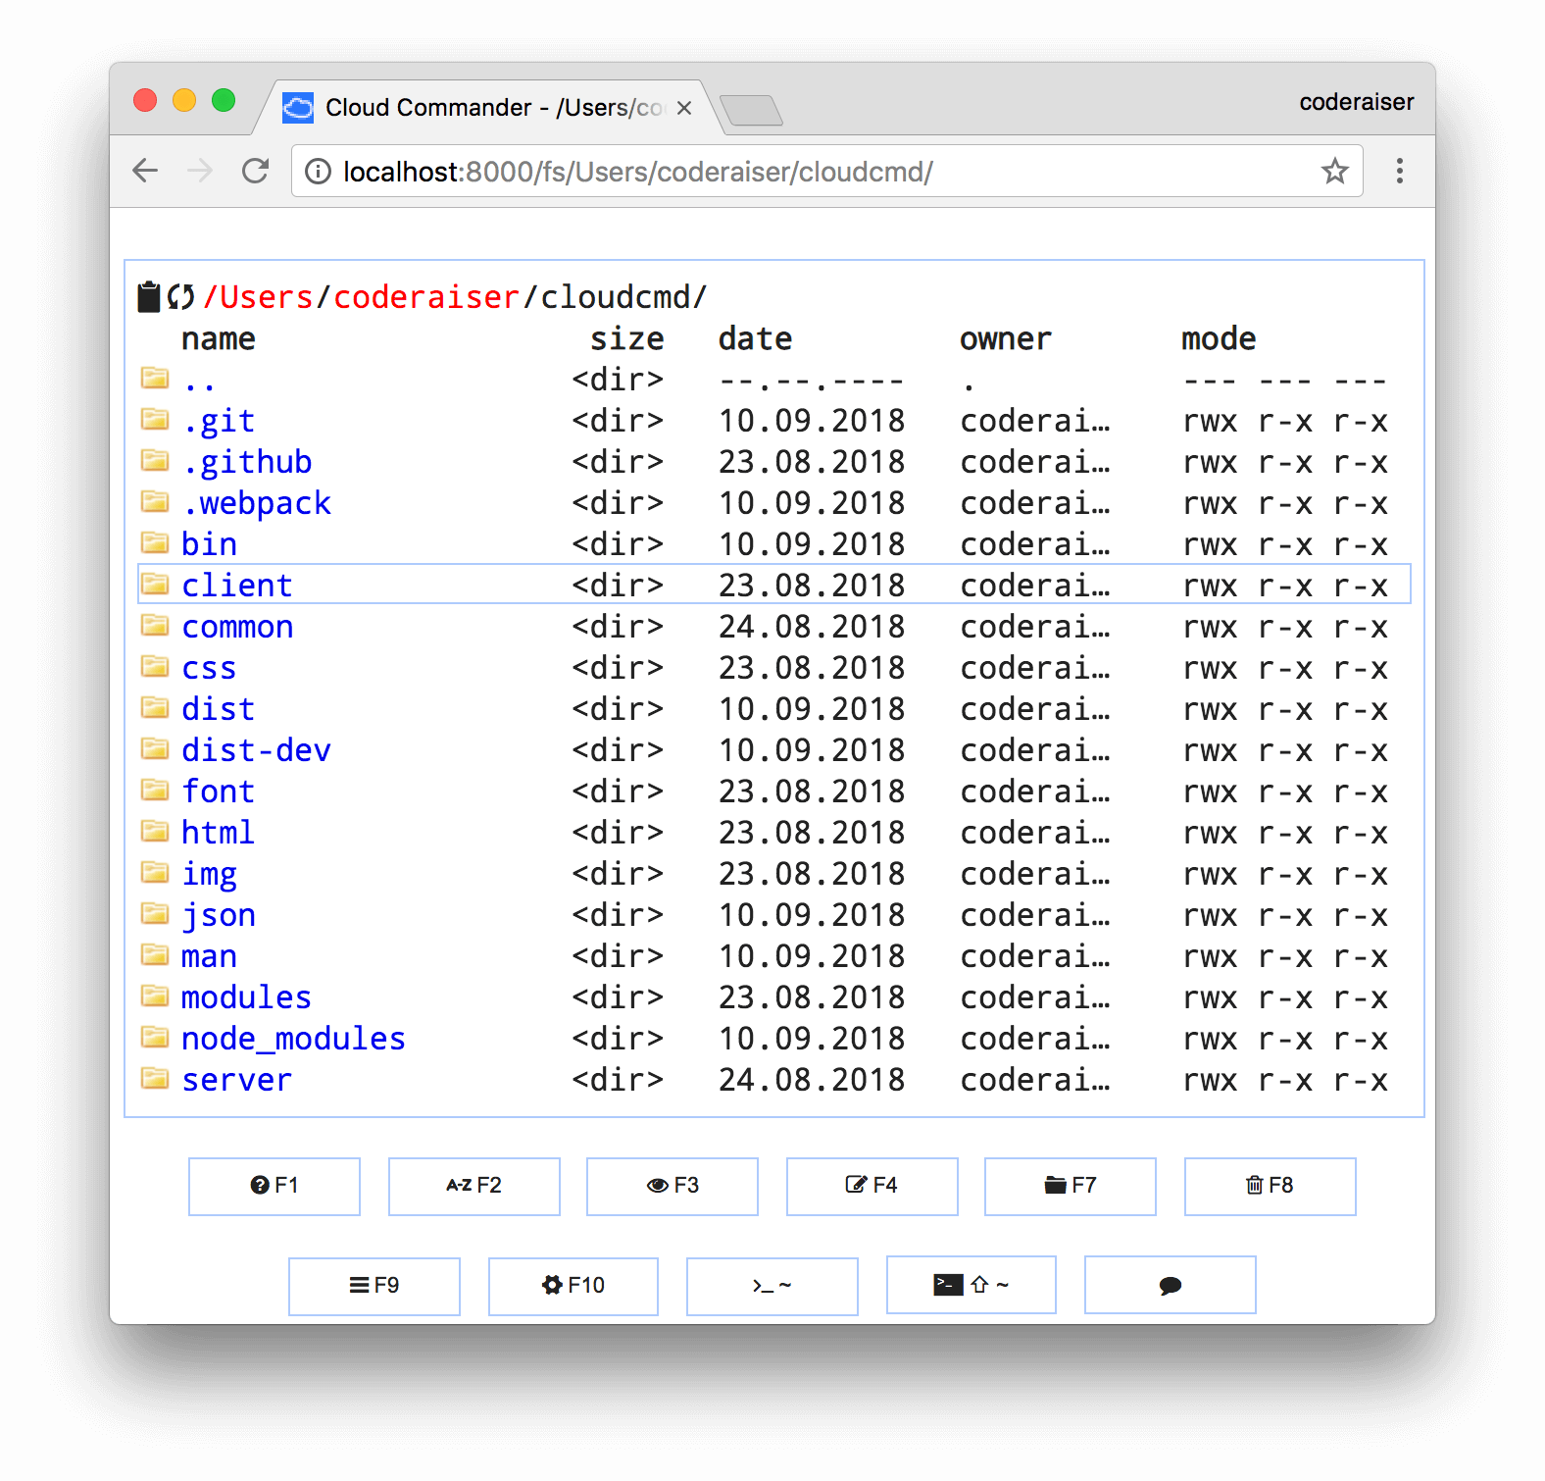Click the coderaiser path breadcrumb link

pyautogui.click(x=425, y=297)
